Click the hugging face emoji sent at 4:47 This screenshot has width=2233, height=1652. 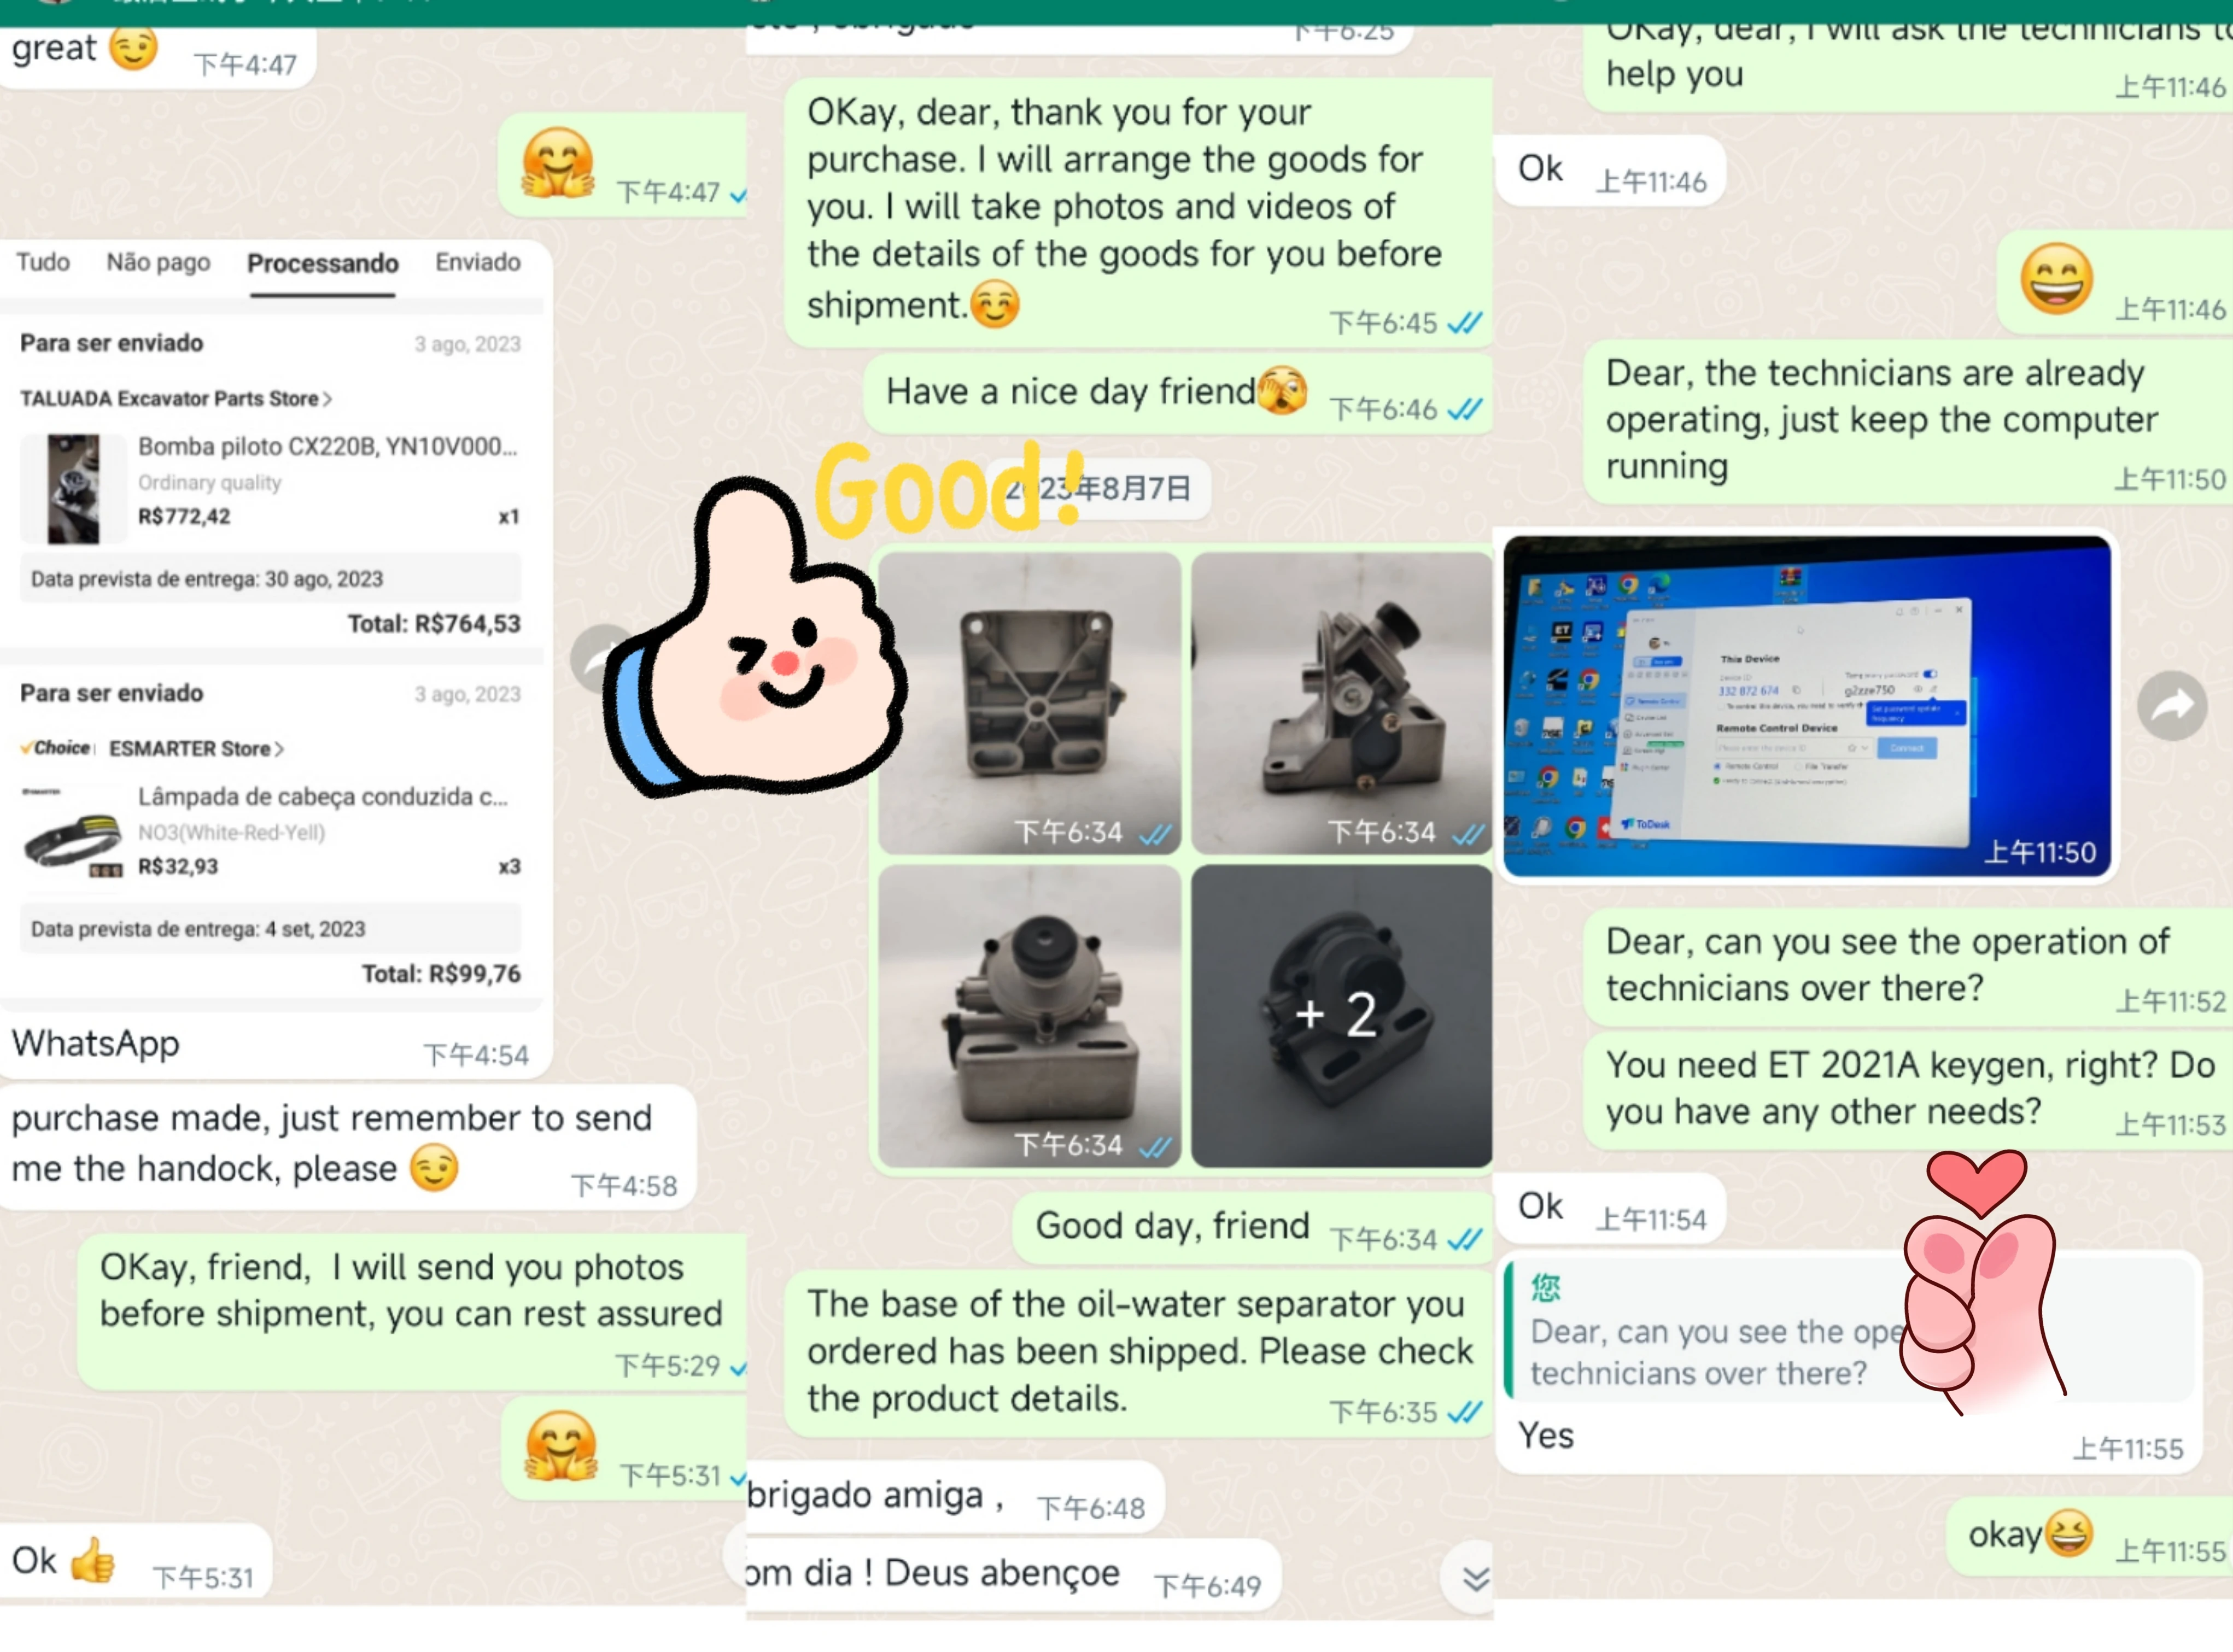click(558, 163)
